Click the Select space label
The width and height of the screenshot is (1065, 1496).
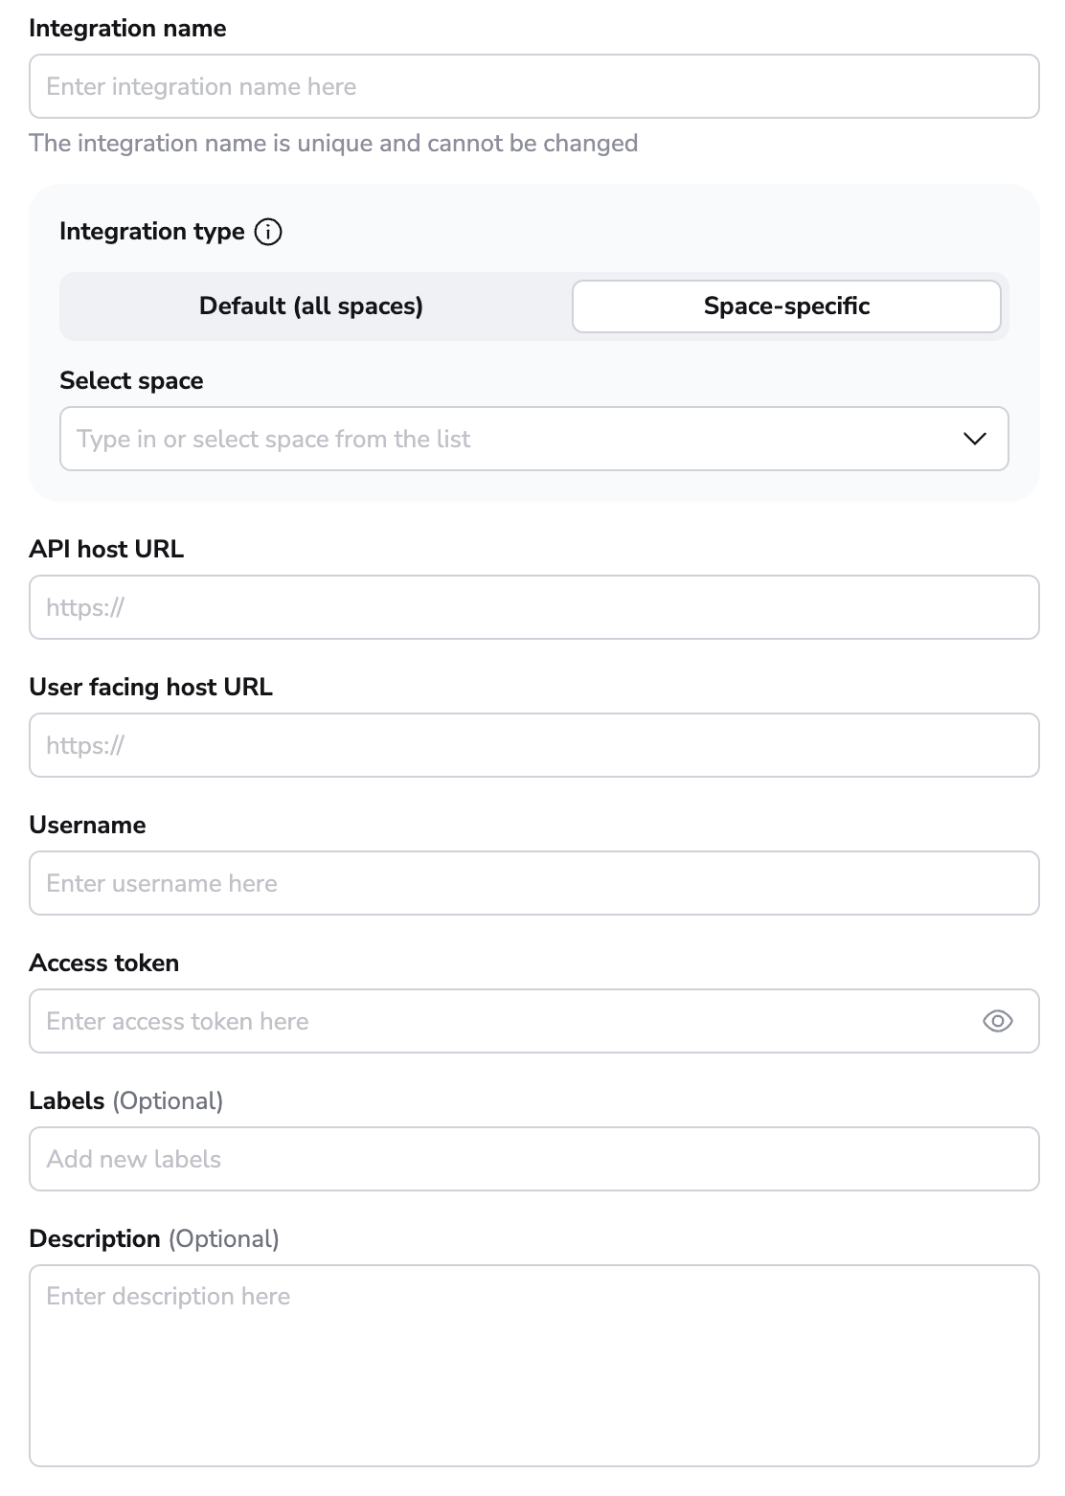click(x=131, y=380)
